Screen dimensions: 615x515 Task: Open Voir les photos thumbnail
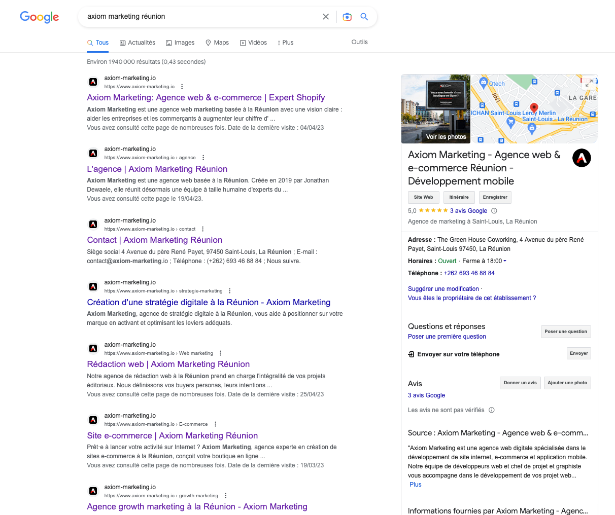(x=436, y=109)
